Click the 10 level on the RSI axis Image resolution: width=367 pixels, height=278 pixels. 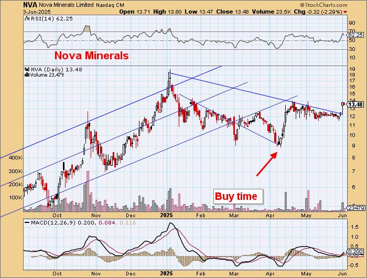[352, 58]
